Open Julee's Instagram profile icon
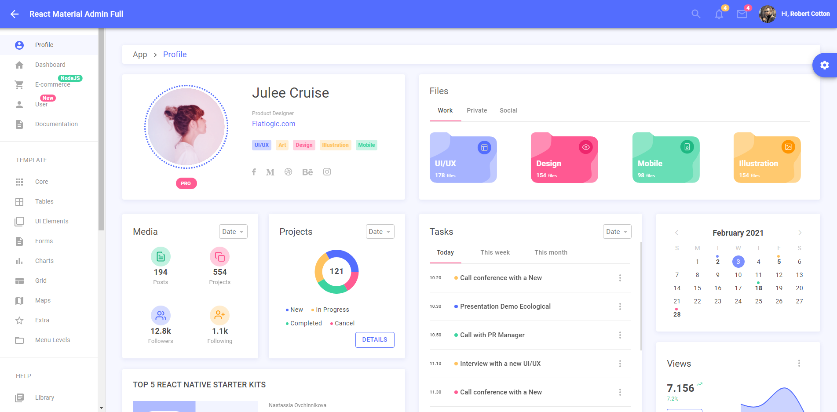The image size is (837, 412). (x=327, y=171)
